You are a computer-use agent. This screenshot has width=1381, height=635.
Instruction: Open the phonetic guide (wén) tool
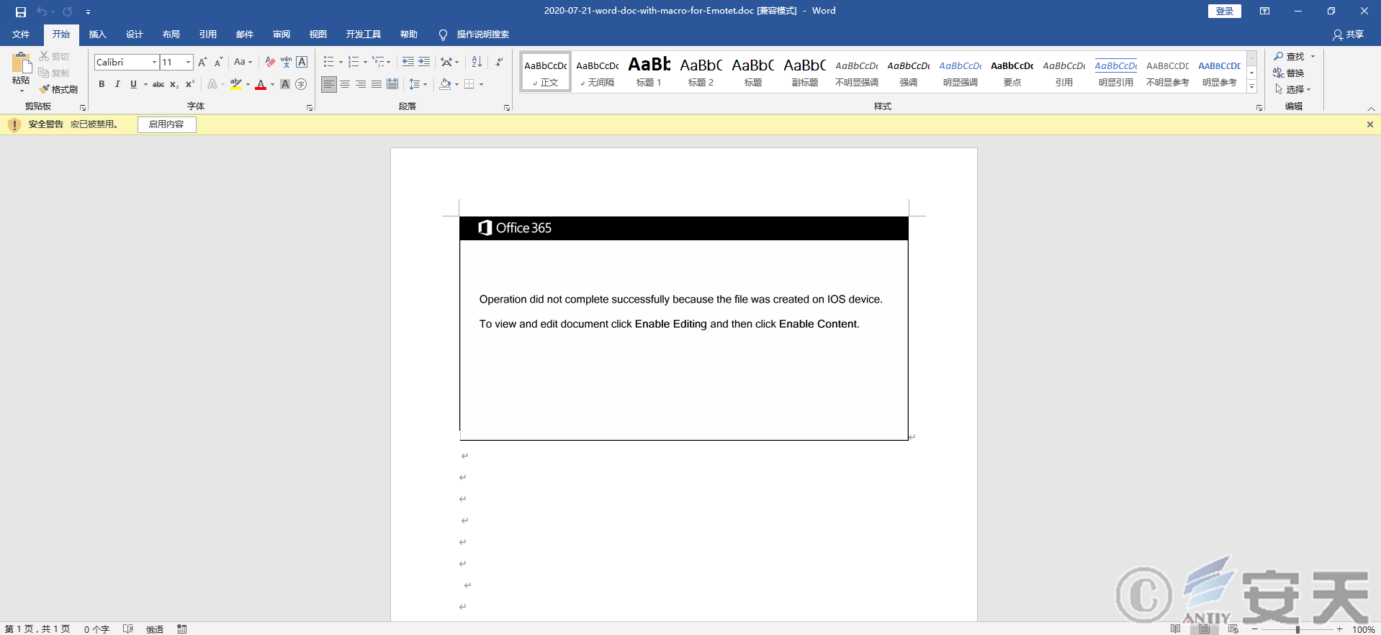click(286, 63)
